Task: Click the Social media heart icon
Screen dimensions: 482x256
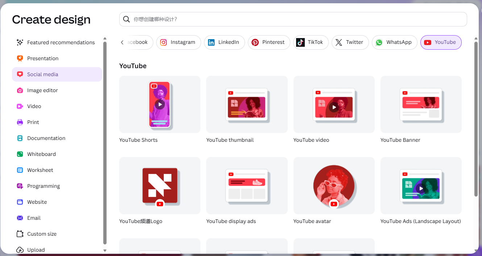Action: coord(20,74)
